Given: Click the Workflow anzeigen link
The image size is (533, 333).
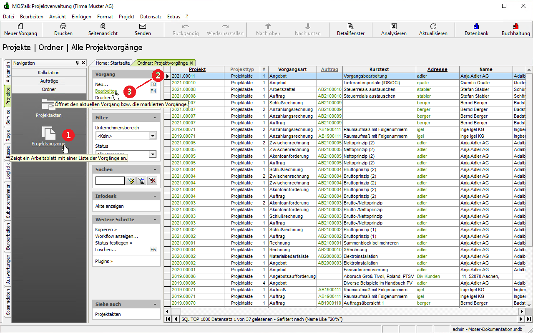Looking at the screenshot, I should [116, 236].
